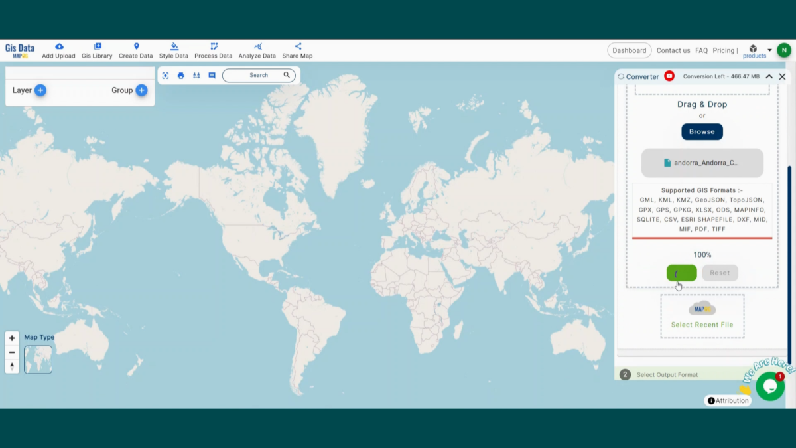Toggle the map type mini-map preview
This screenshot has width=796, height=448.
(38, 359)
